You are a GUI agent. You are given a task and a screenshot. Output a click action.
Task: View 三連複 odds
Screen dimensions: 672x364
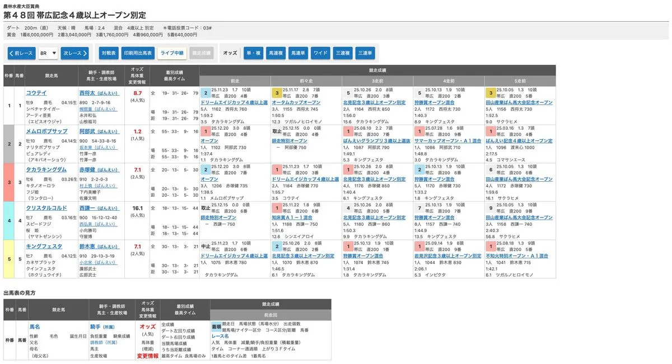pyautogui.click(x=342, y=53)
